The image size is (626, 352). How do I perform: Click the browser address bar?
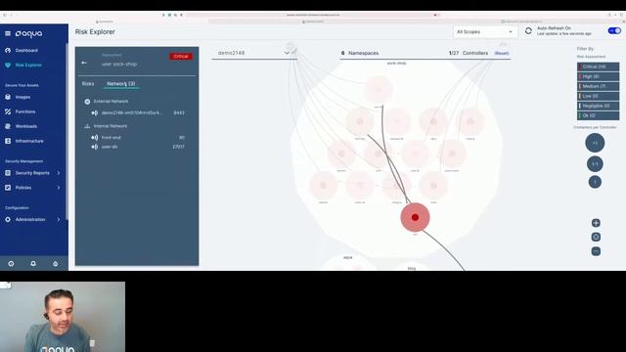pyautogui.click(x=313, y=15)
